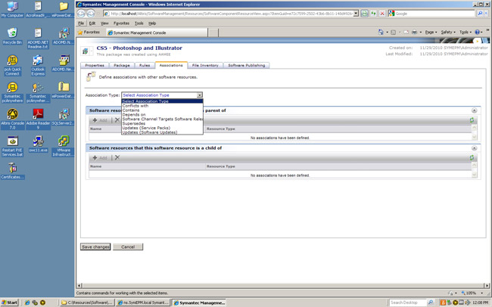Screen dimensions: 492x307
Task: Switch to the Software Publishing tab
Action: (x=247, y=65)
